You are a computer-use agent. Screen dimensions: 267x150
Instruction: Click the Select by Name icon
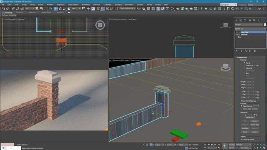click(x=41, y=9)
